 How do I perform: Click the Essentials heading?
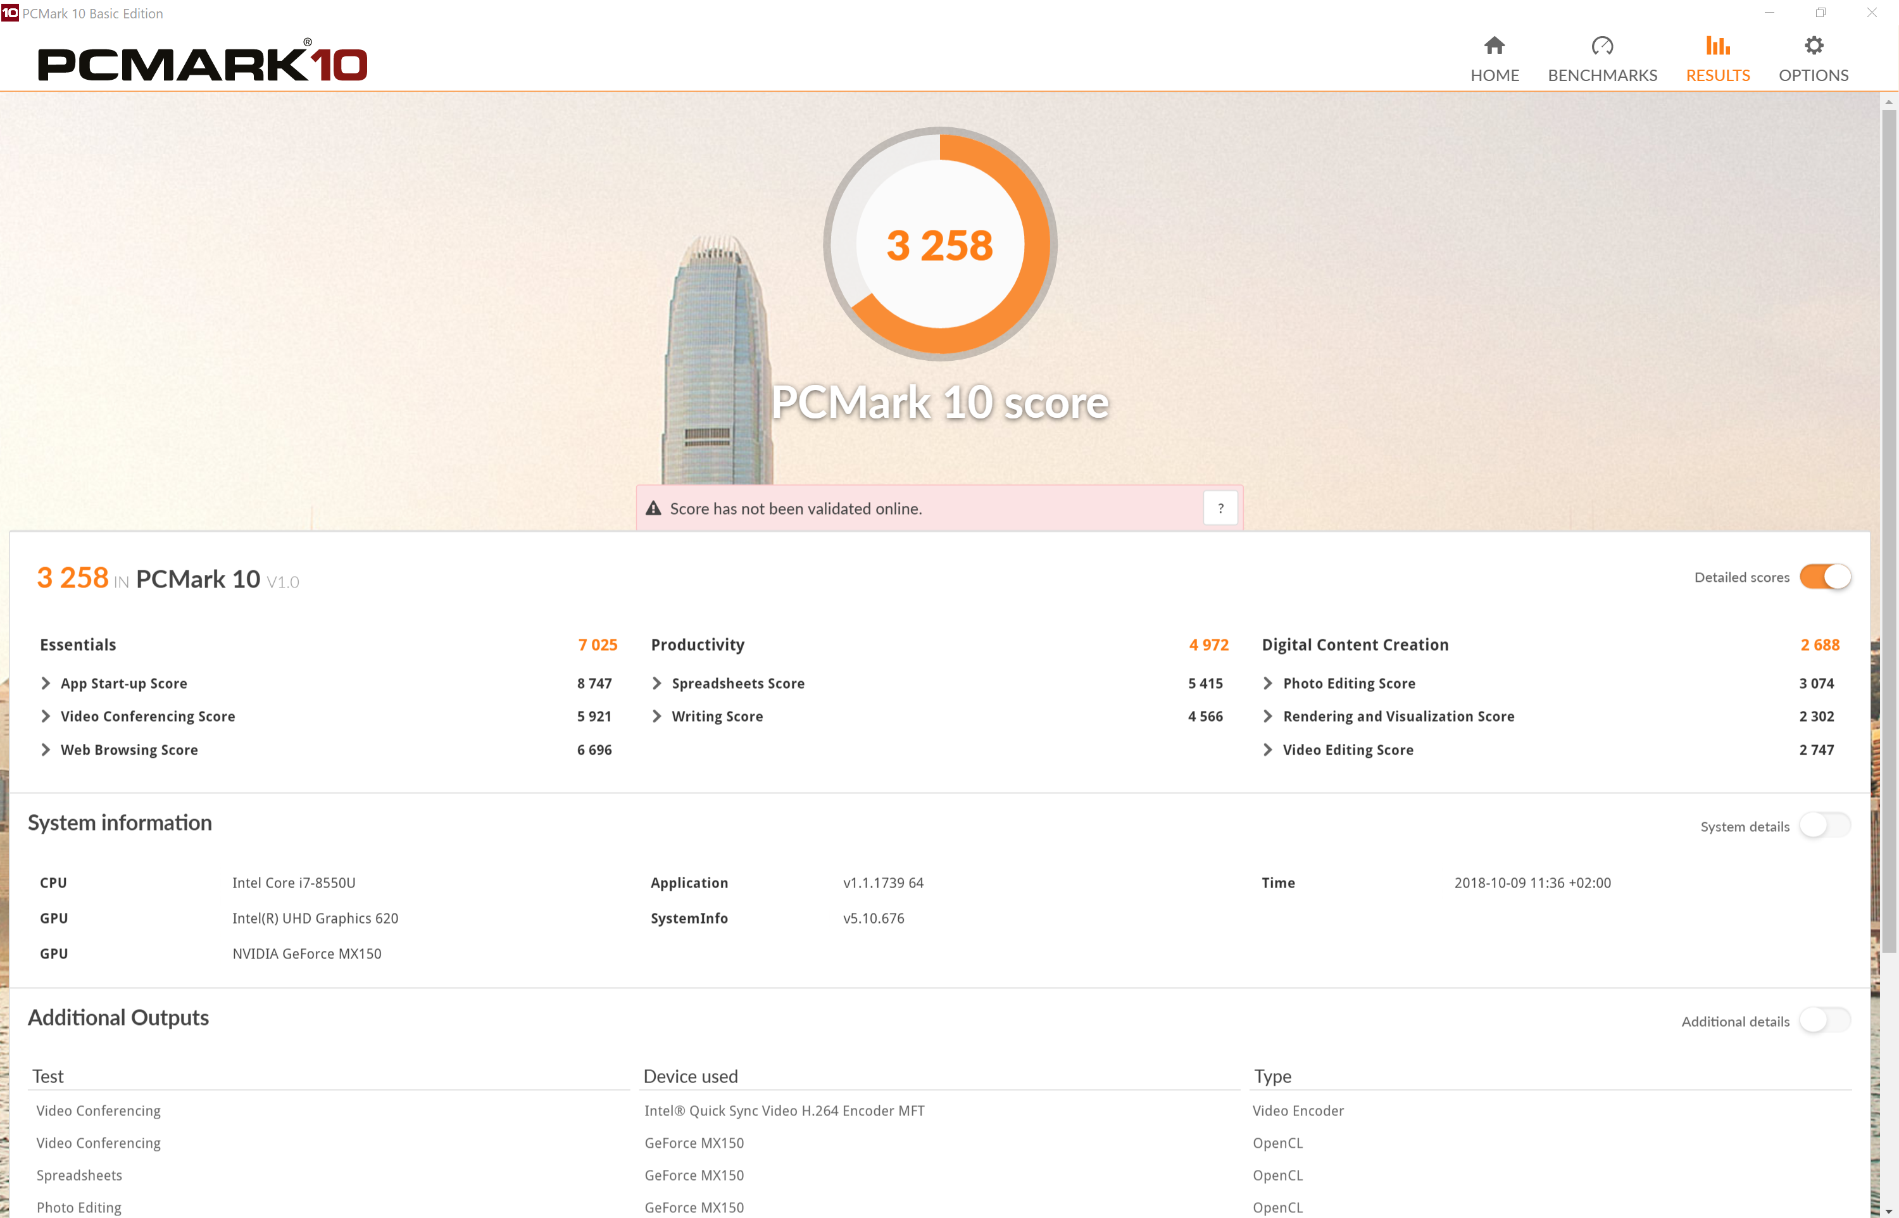(x=78, y=644)
